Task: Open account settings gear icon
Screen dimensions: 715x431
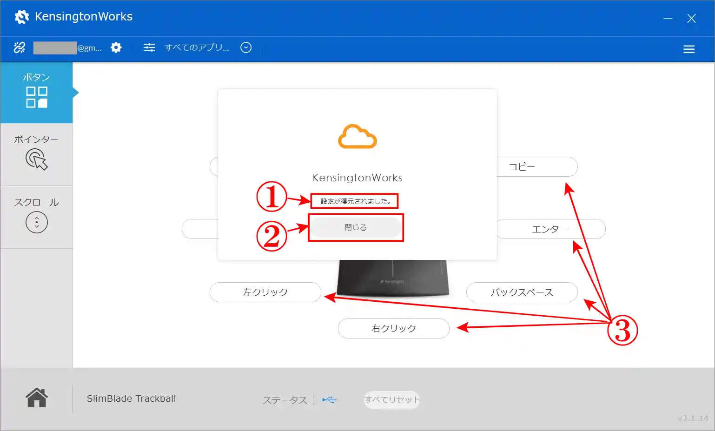Action: coord(116,47)
